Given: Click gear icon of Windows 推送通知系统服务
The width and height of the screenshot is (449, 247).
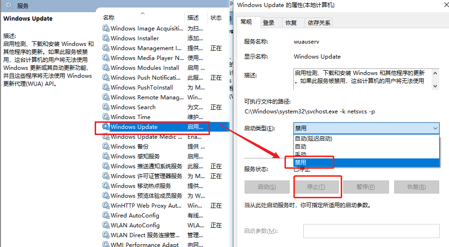Looking at the screenshot, I should tap(106, 166).
